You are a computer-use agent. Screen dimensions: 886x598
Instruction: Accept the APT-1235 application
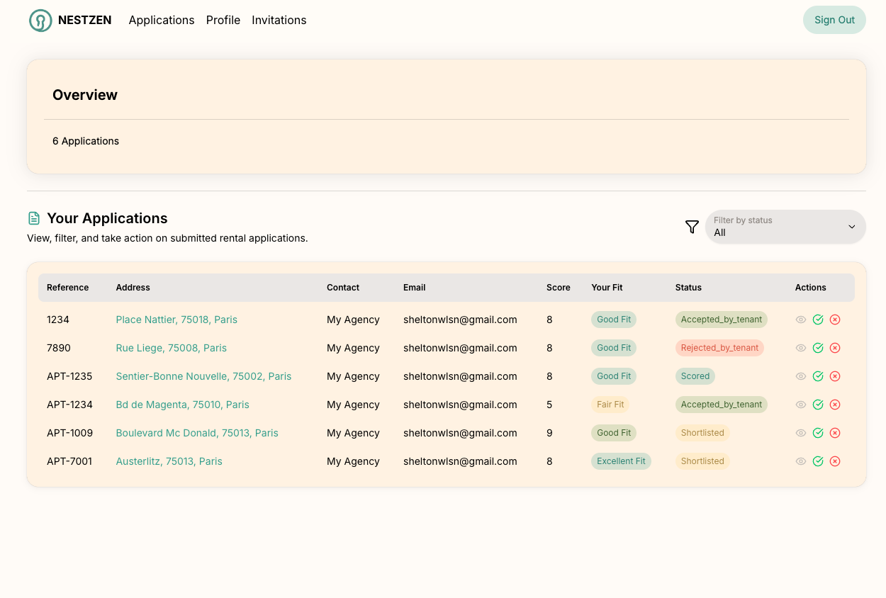tap(818, 376)
